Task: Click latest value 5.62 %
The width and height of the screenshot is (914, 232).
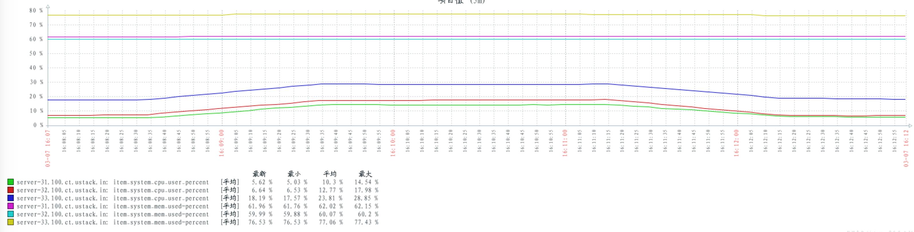Action: click(262, 182)
